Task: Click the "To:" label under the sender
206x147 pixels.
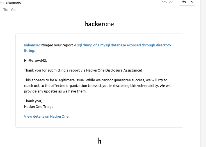Action: coord(6,10)
